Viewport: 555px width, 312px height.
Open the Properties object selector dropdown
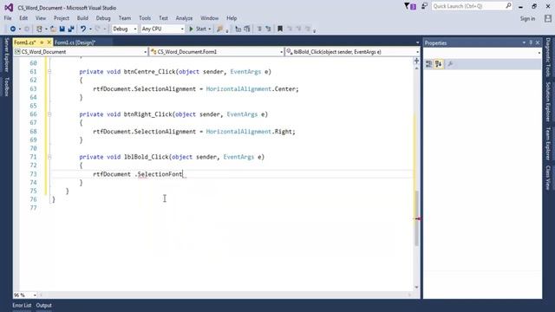pos(539,53)
